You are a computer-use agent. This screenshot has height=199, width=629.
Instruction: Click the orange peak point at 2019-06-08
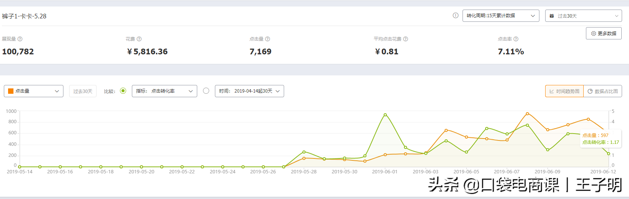pyautogui.click(x=527, y=114)
